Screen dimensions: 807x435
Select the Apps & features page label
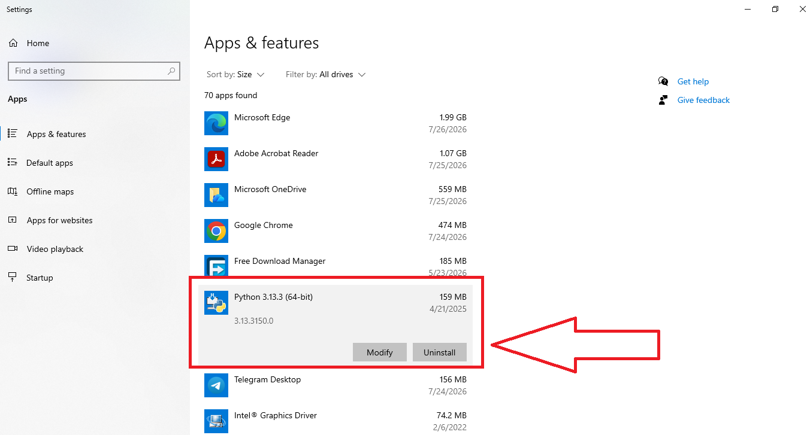pos(56,134)
